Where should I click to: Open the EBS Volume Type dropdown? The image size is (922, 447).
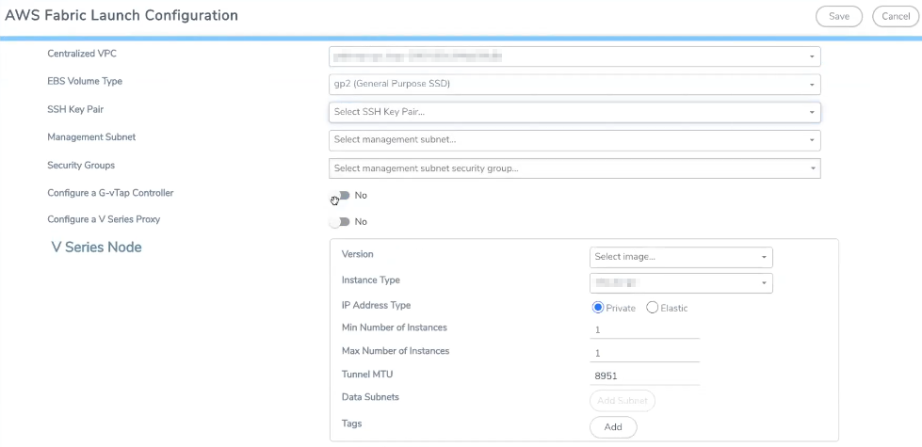click(x=574, y=84)
